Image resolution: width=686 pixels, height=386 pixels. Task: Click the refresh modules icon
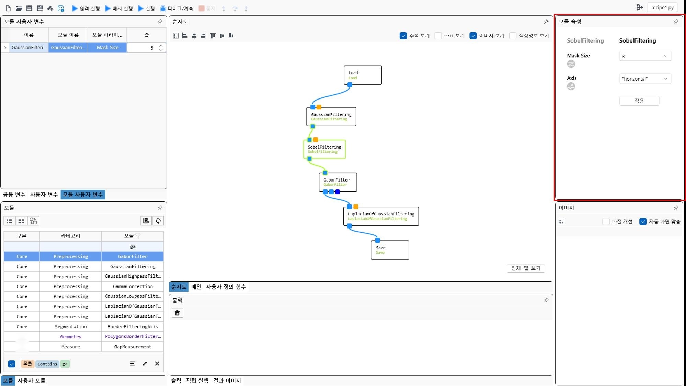(x=158, y=221)
